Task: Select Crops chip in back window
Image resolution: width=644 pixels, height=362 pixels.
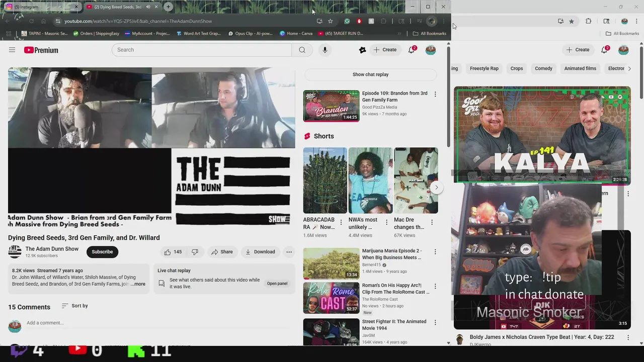Action: point(517,68)
